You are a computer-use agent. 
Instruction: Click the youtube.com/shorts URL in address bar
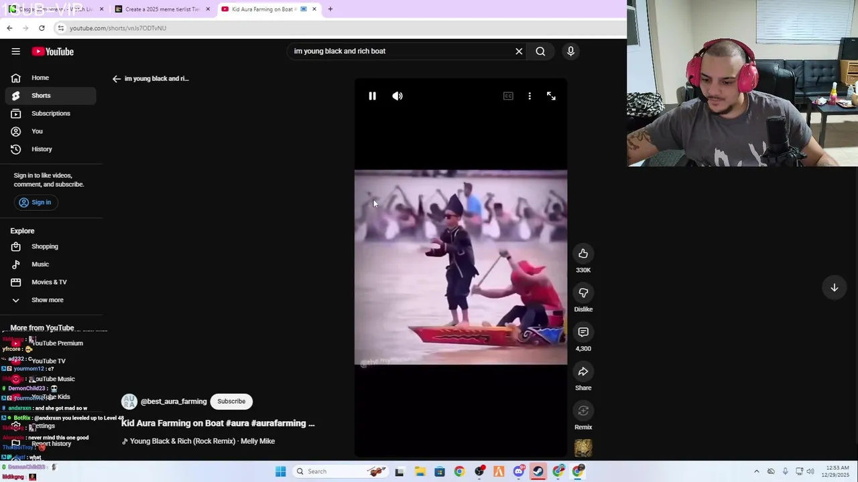[118, 28]
